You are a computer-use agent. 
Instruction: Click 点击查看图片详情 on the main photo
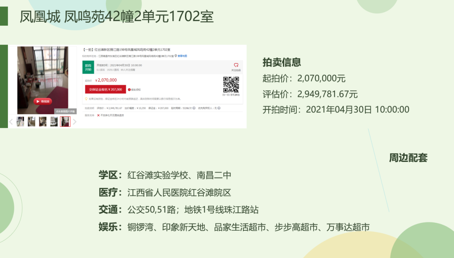tap(65, 112)
